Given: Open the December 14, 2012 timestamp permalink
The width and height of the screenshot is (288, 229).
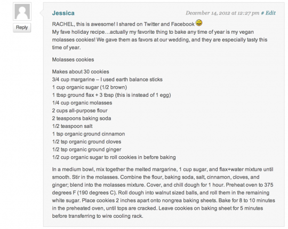Looking at the screenshot, I should coord(222,13).
